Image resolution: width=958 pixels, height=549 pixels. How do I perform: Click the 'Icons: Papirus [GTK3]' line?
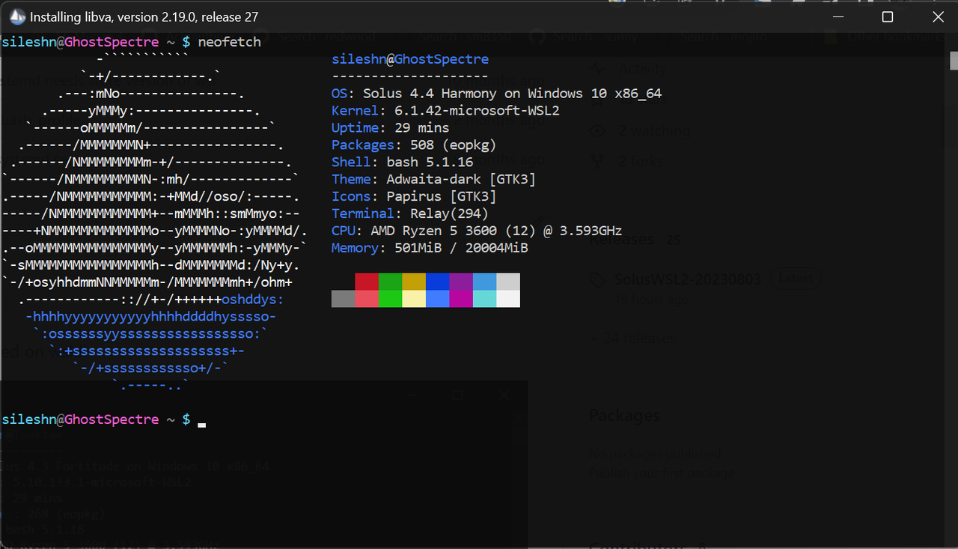(x=414, y=196)
